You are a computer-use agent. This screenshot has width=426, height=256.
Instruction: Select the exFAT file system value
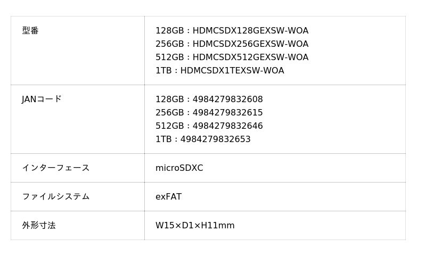click(x=168, y=197)
